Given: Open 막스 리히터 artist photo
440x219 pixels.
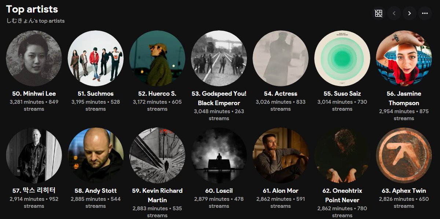Looking at the screenshot, I should (34, 155).
